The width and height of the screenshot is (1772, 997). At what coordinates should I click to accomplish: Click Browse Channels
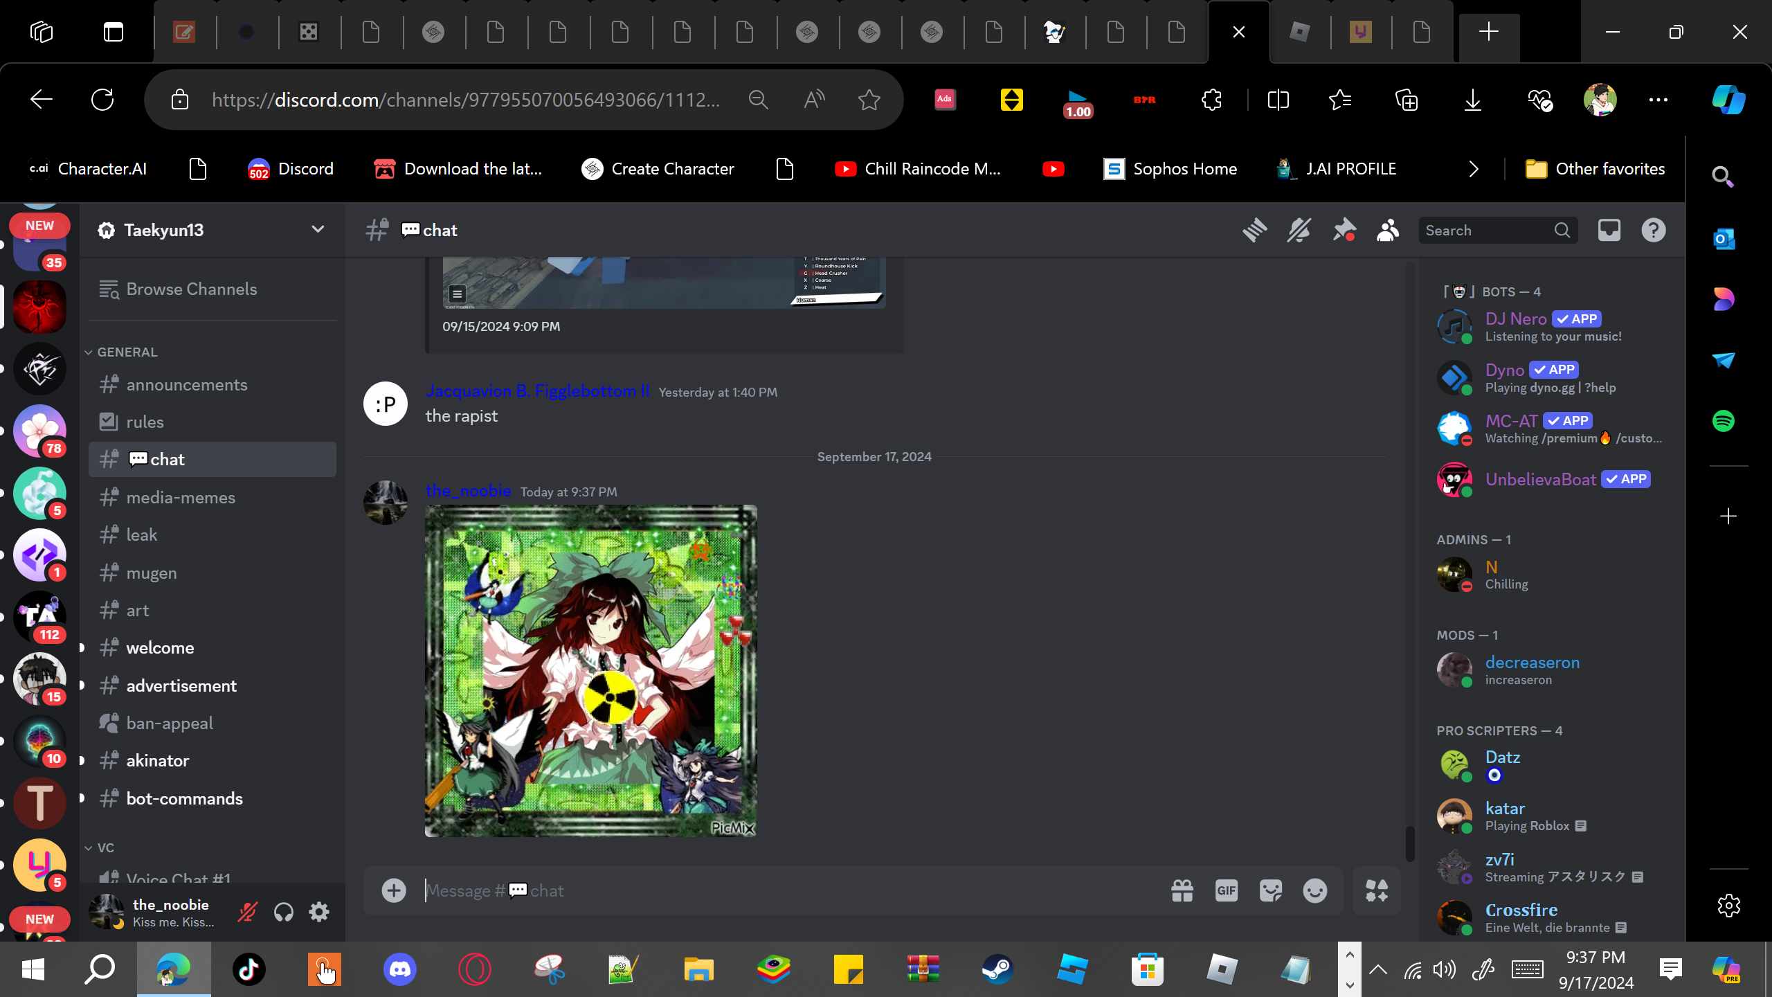pos(191,289)
